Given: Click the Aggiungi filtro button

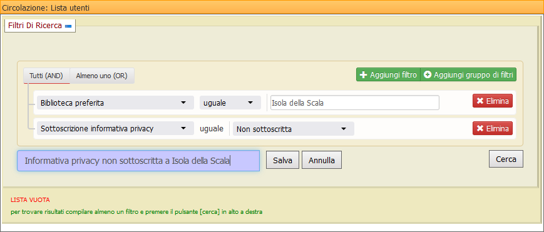Looking at the screenshot, I should click(388, 74).
